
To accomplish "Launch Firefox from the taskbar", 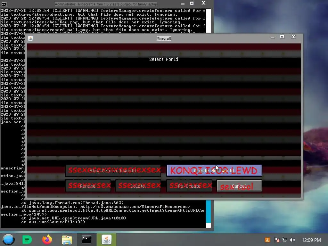I will pyautogui.click(x=47, y=240).
